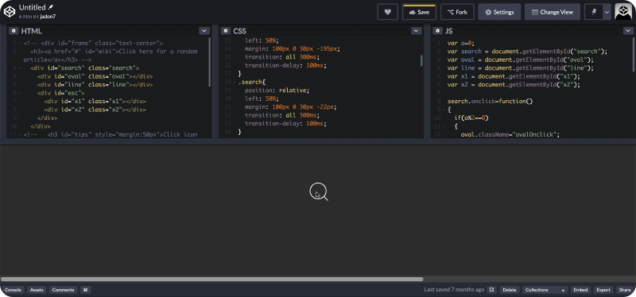Fold HTML line 11 comment block
The height and width of the screenshot is (297, 636).
pos(20,134)
